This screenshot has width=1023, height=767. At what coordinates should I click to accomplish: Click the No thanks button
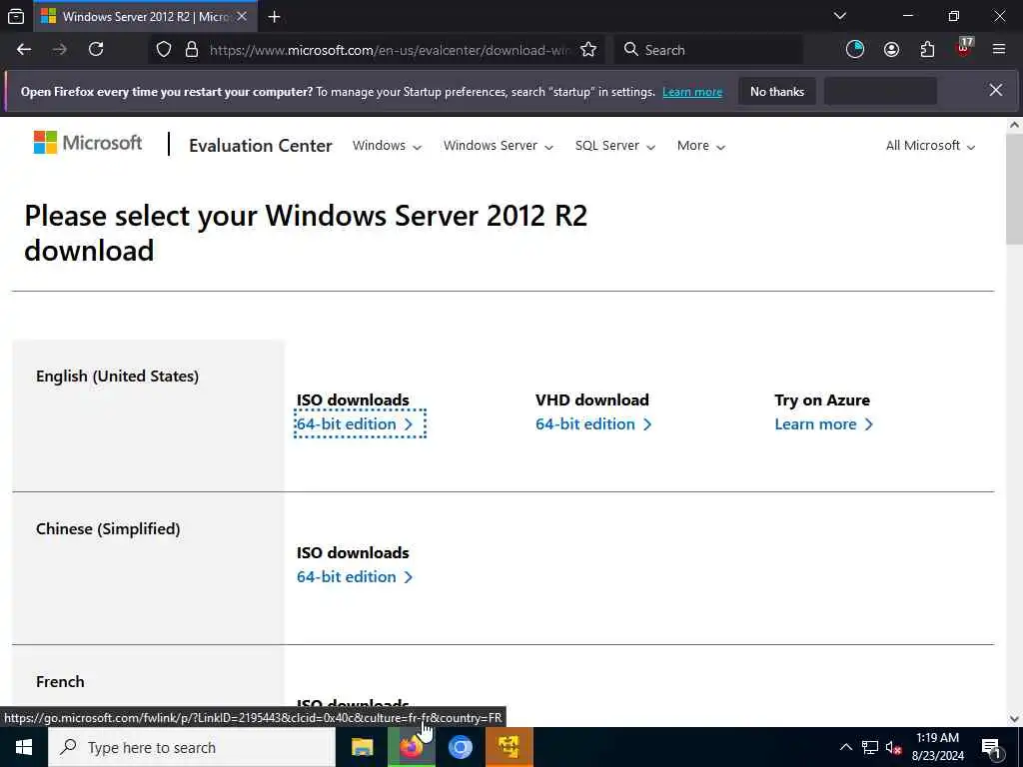click(777, 91)
